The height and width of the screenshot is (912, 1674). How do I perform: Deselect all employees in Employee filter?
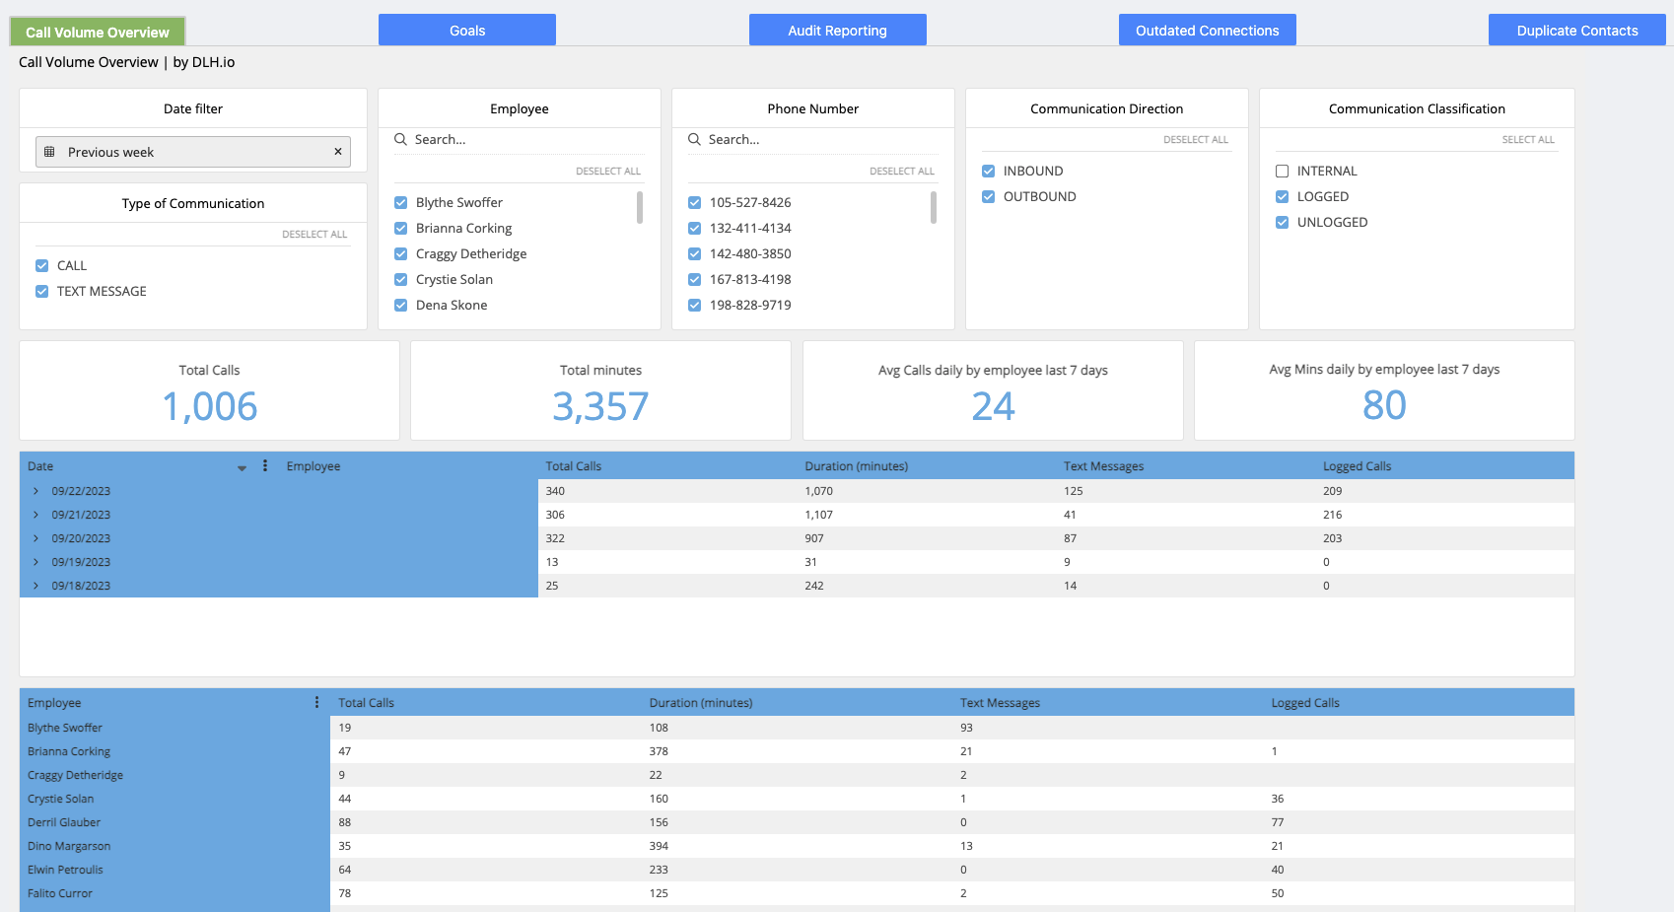point(607,172)
